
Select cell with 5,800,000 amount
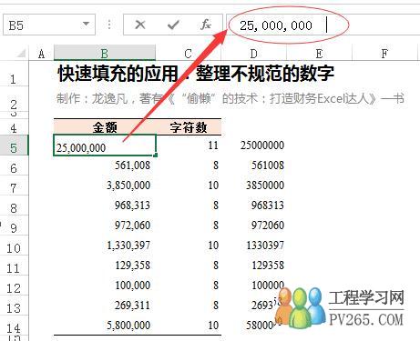pos(105,325)
